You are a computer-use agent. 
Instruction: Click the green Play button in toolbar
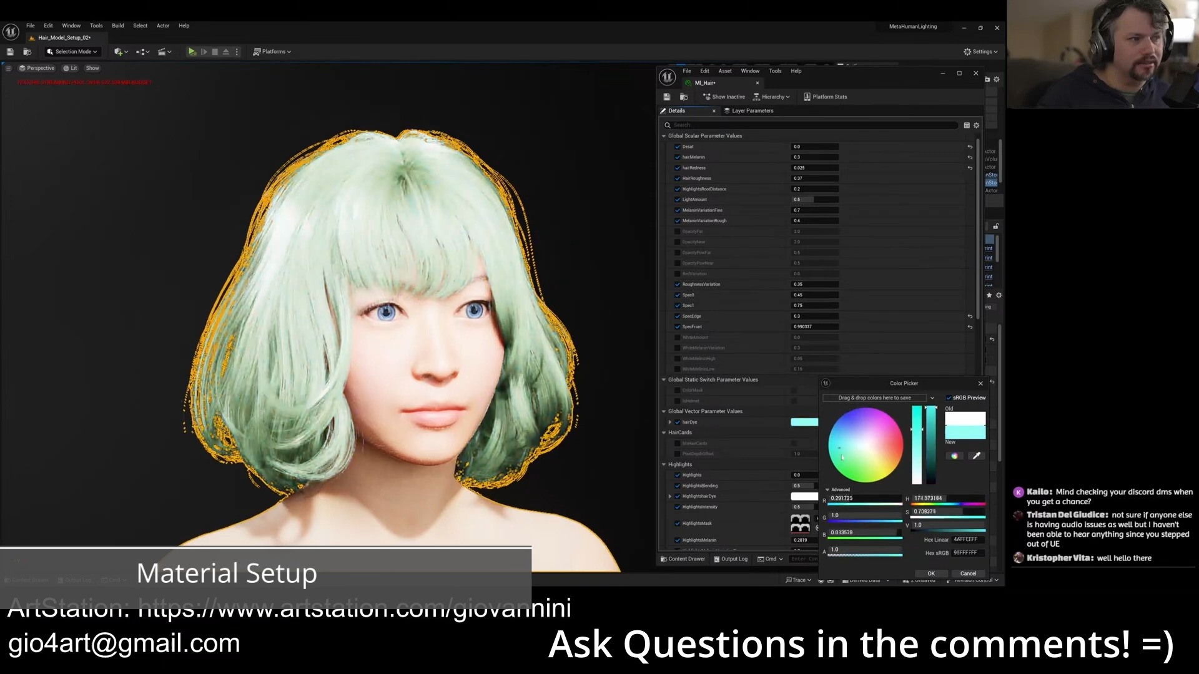[x=192, y=52]
